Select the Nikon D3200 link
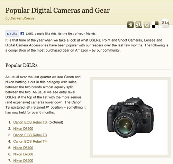Image resolution: width=173 pixels, height=164 pixels. 23,161
